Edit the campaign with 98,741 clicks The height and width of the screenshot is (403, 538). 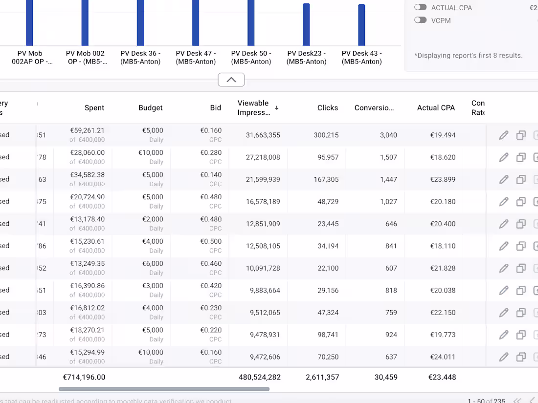[504, 335]
